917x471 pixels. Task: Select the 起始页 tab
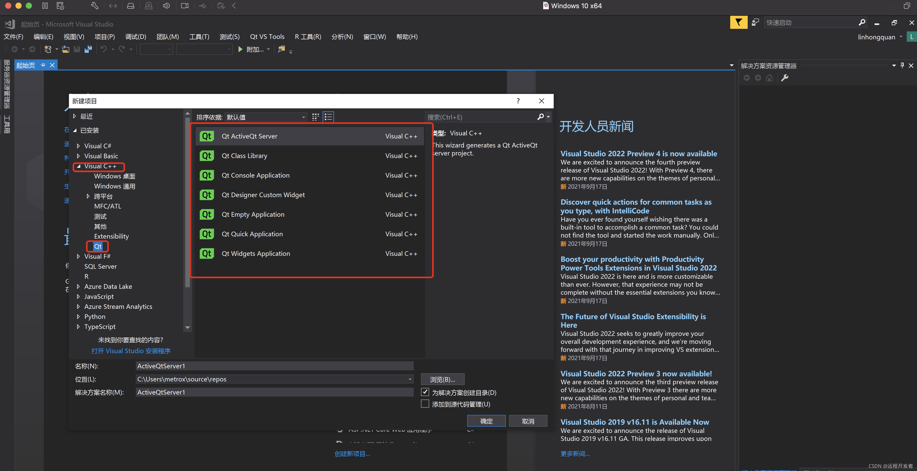pyautogui.click(x=26, y=65)
